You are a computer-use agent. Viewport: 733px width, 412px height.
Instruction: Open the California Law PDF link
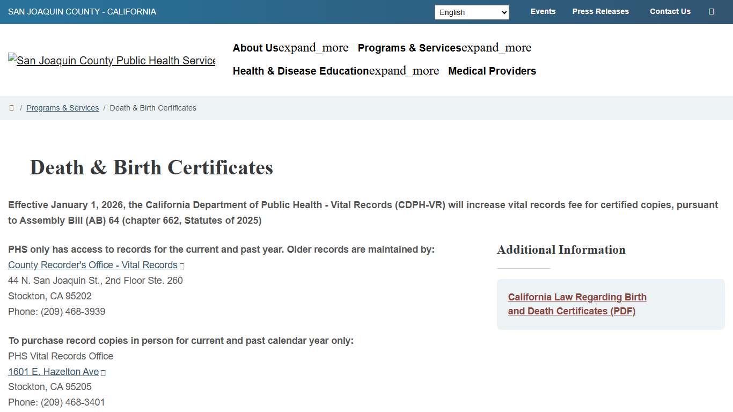tap(577, 304)
